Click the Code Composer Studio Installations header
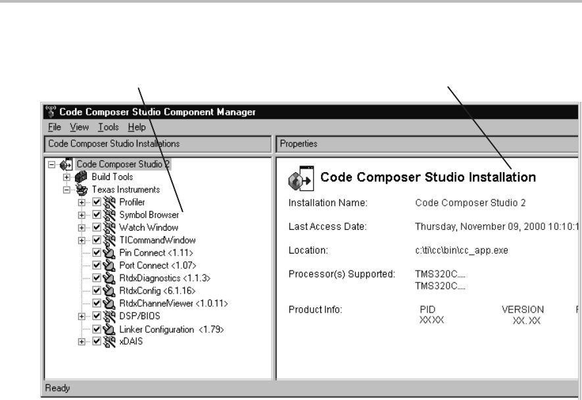 tap(158, 144)
